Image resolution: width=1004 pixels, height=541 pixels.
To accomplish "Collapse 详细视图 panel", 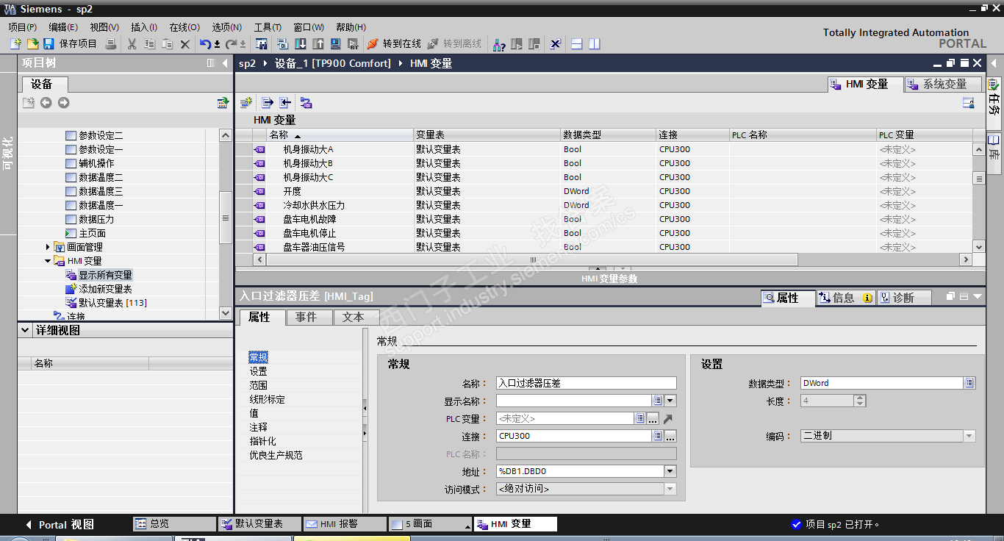I will 25,331.
